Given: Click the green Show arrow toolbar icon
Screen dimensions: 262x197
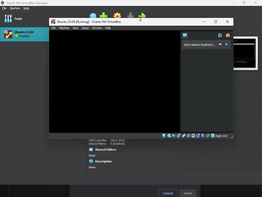Looking at the screenshot, I should coord(143,15).
